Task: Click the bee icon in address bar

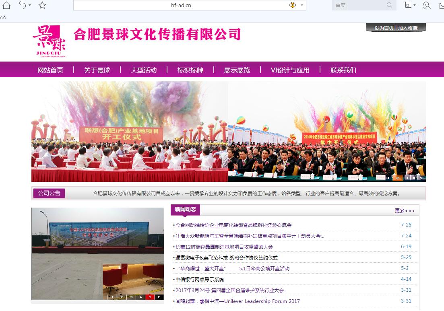Action: click(x=292, y=5)
